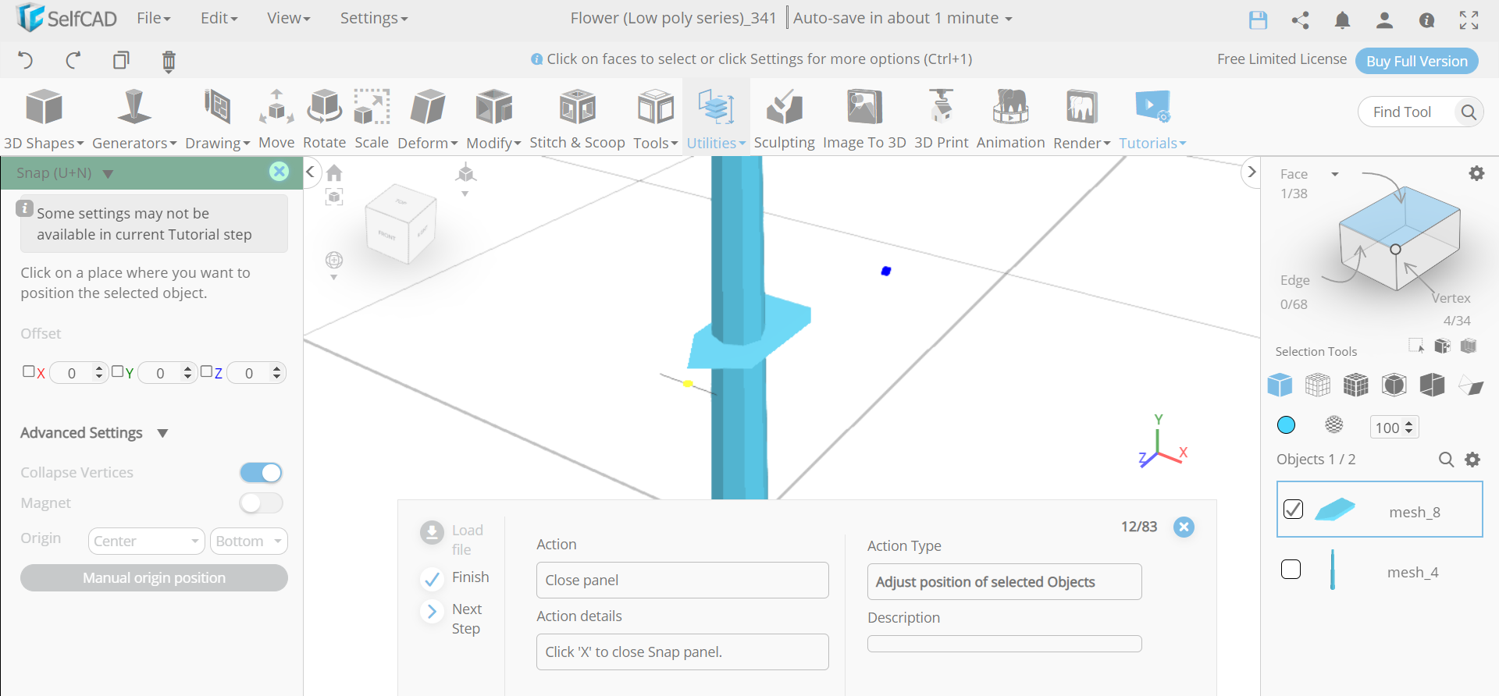
Task: Click the Undo arrow icon
Action: coord(25,60)
